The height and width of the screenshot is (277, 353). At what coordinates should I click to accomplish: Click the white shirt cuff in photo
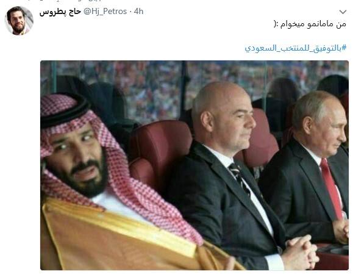(275, 262)
